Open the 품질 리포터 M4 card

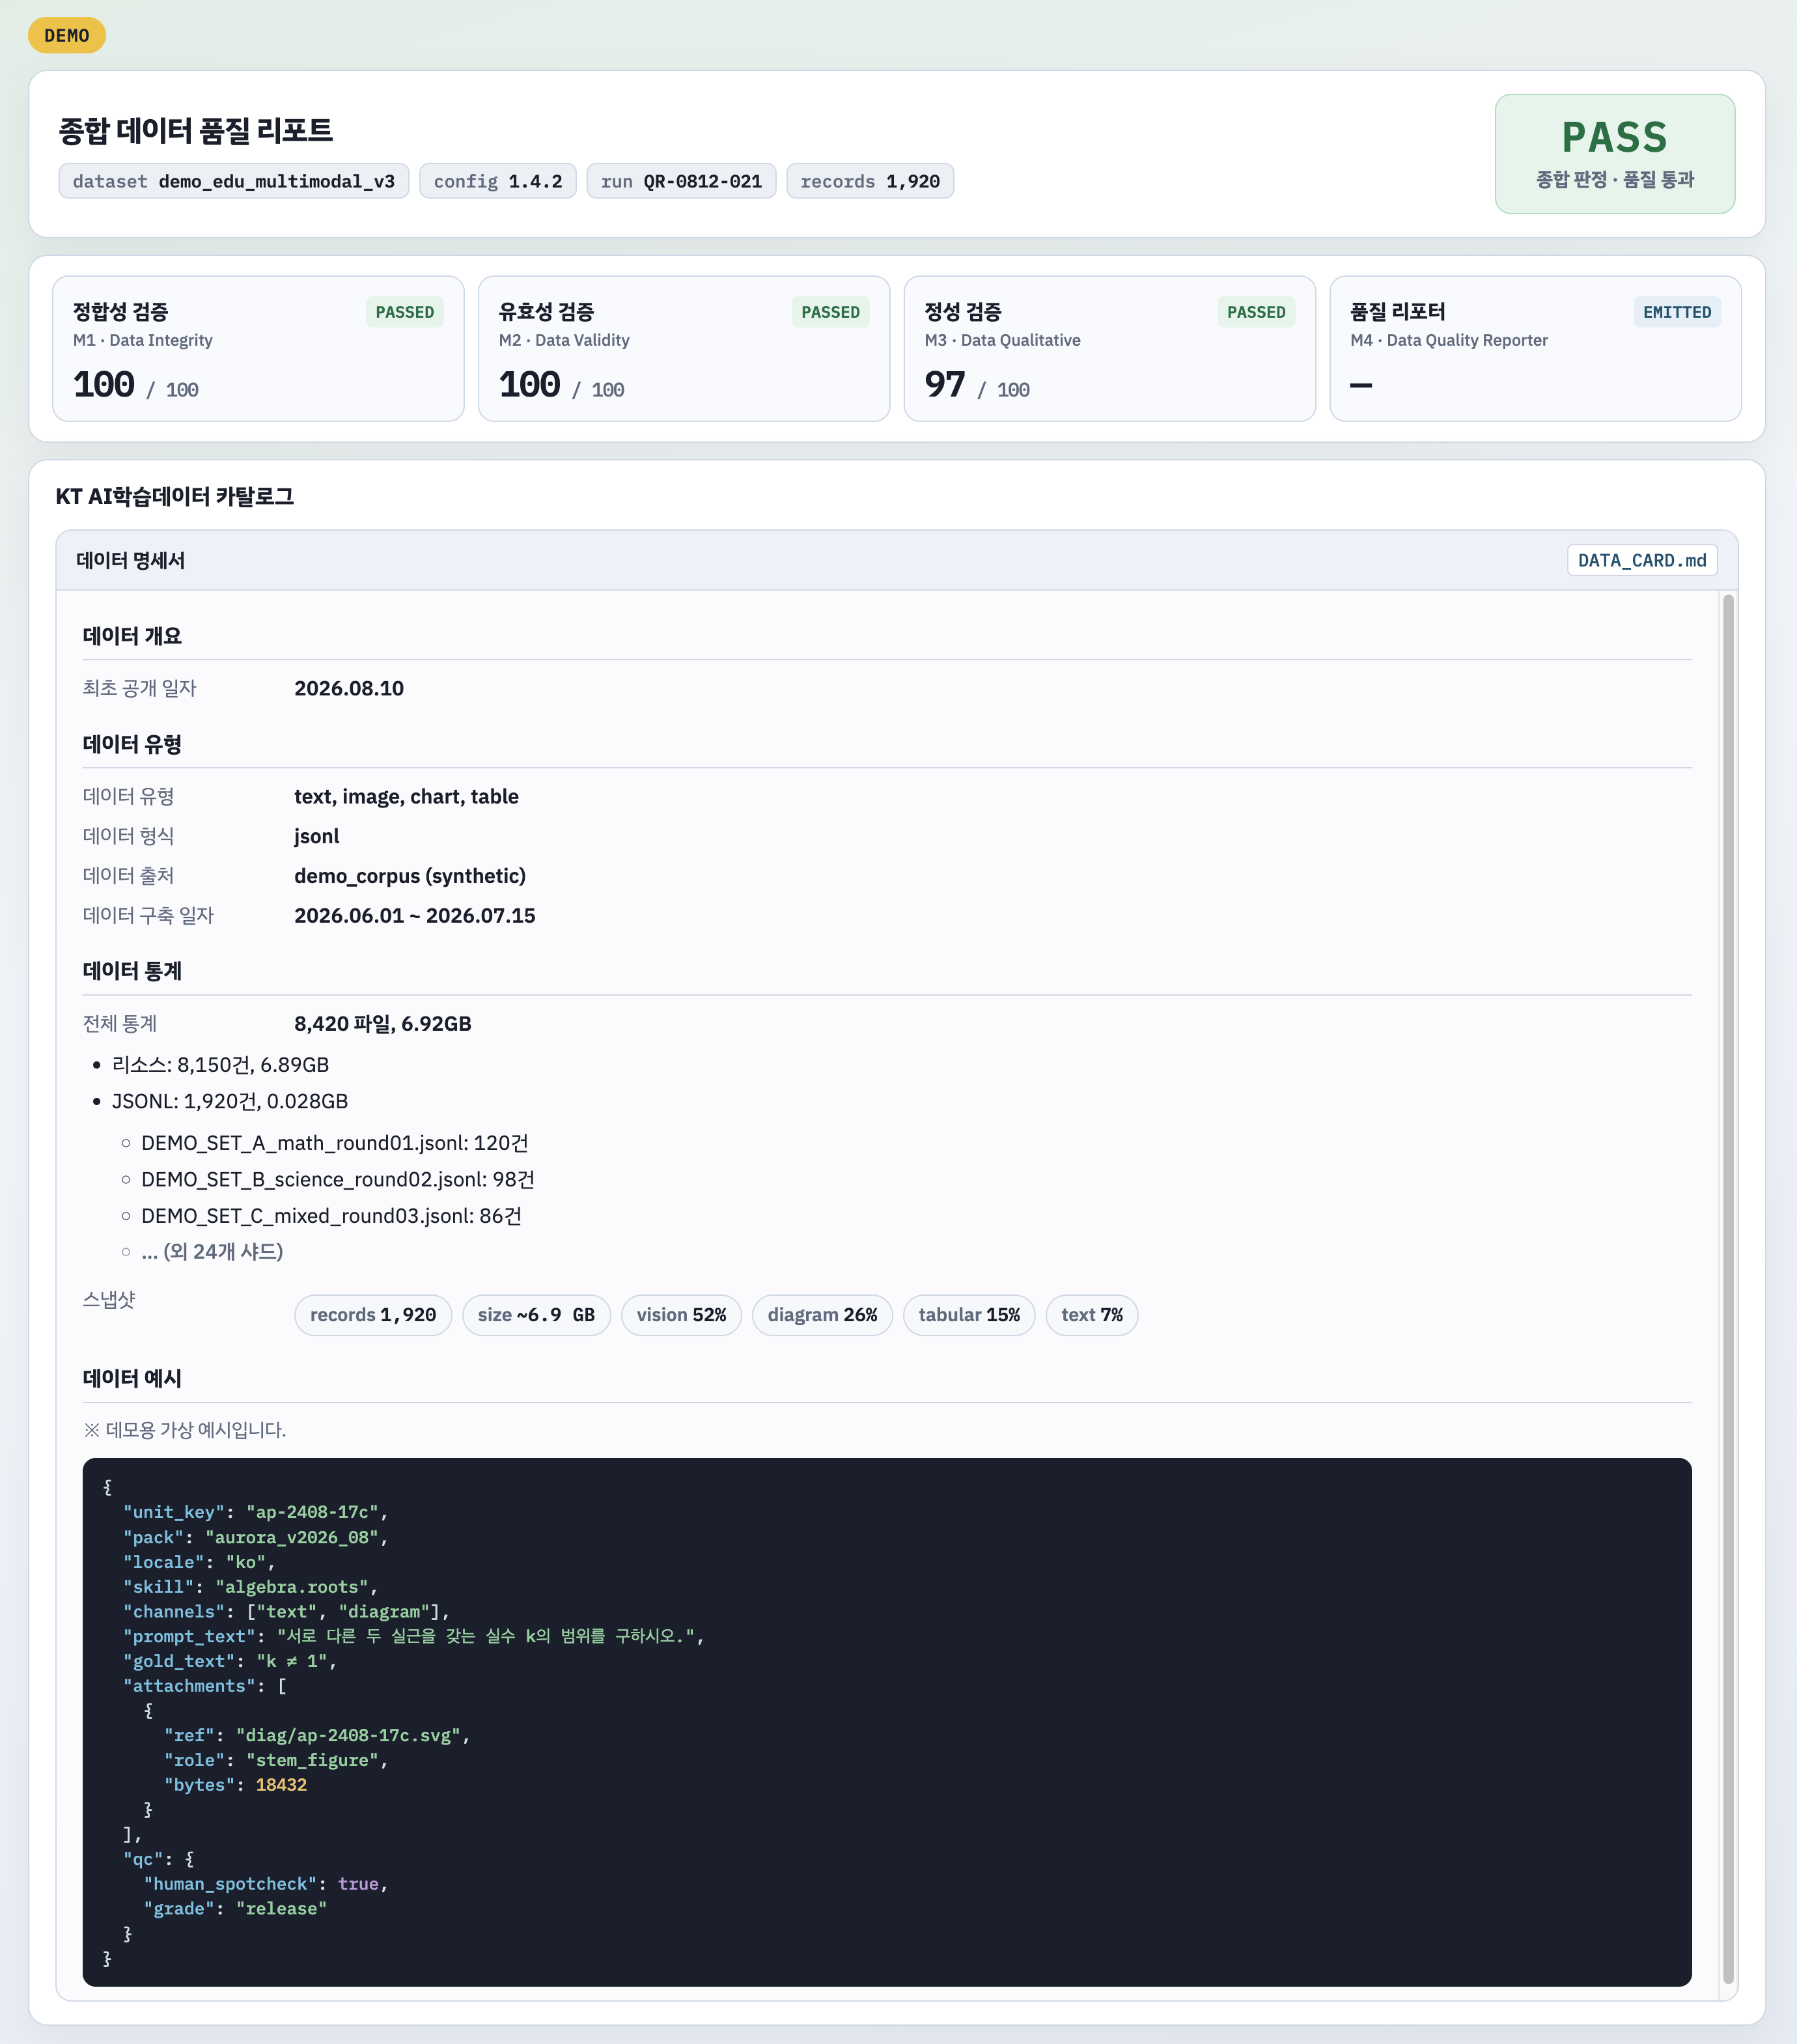coord(1535,349)
